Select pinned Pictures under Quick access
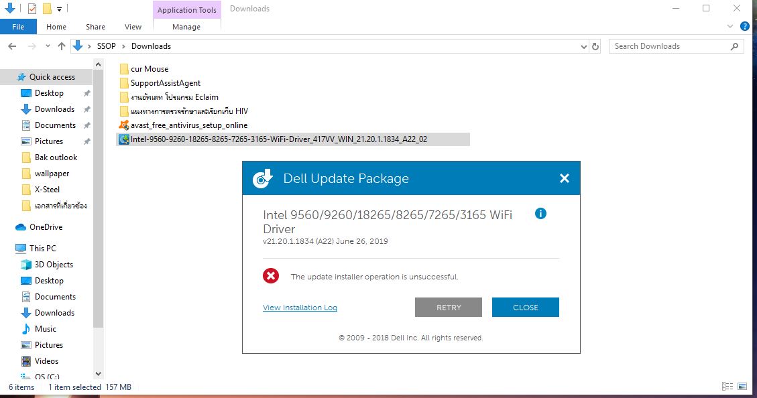The image size is (757, 398). [x=49, y=141]
